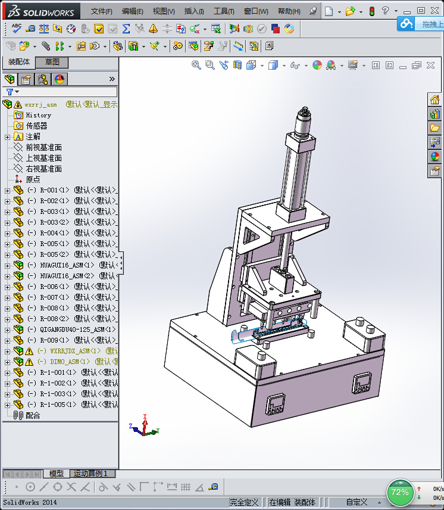Open the Mass Properties balance-scale tool
The width and height of the screenshot is (444, 510).
(x=44, y=29)
